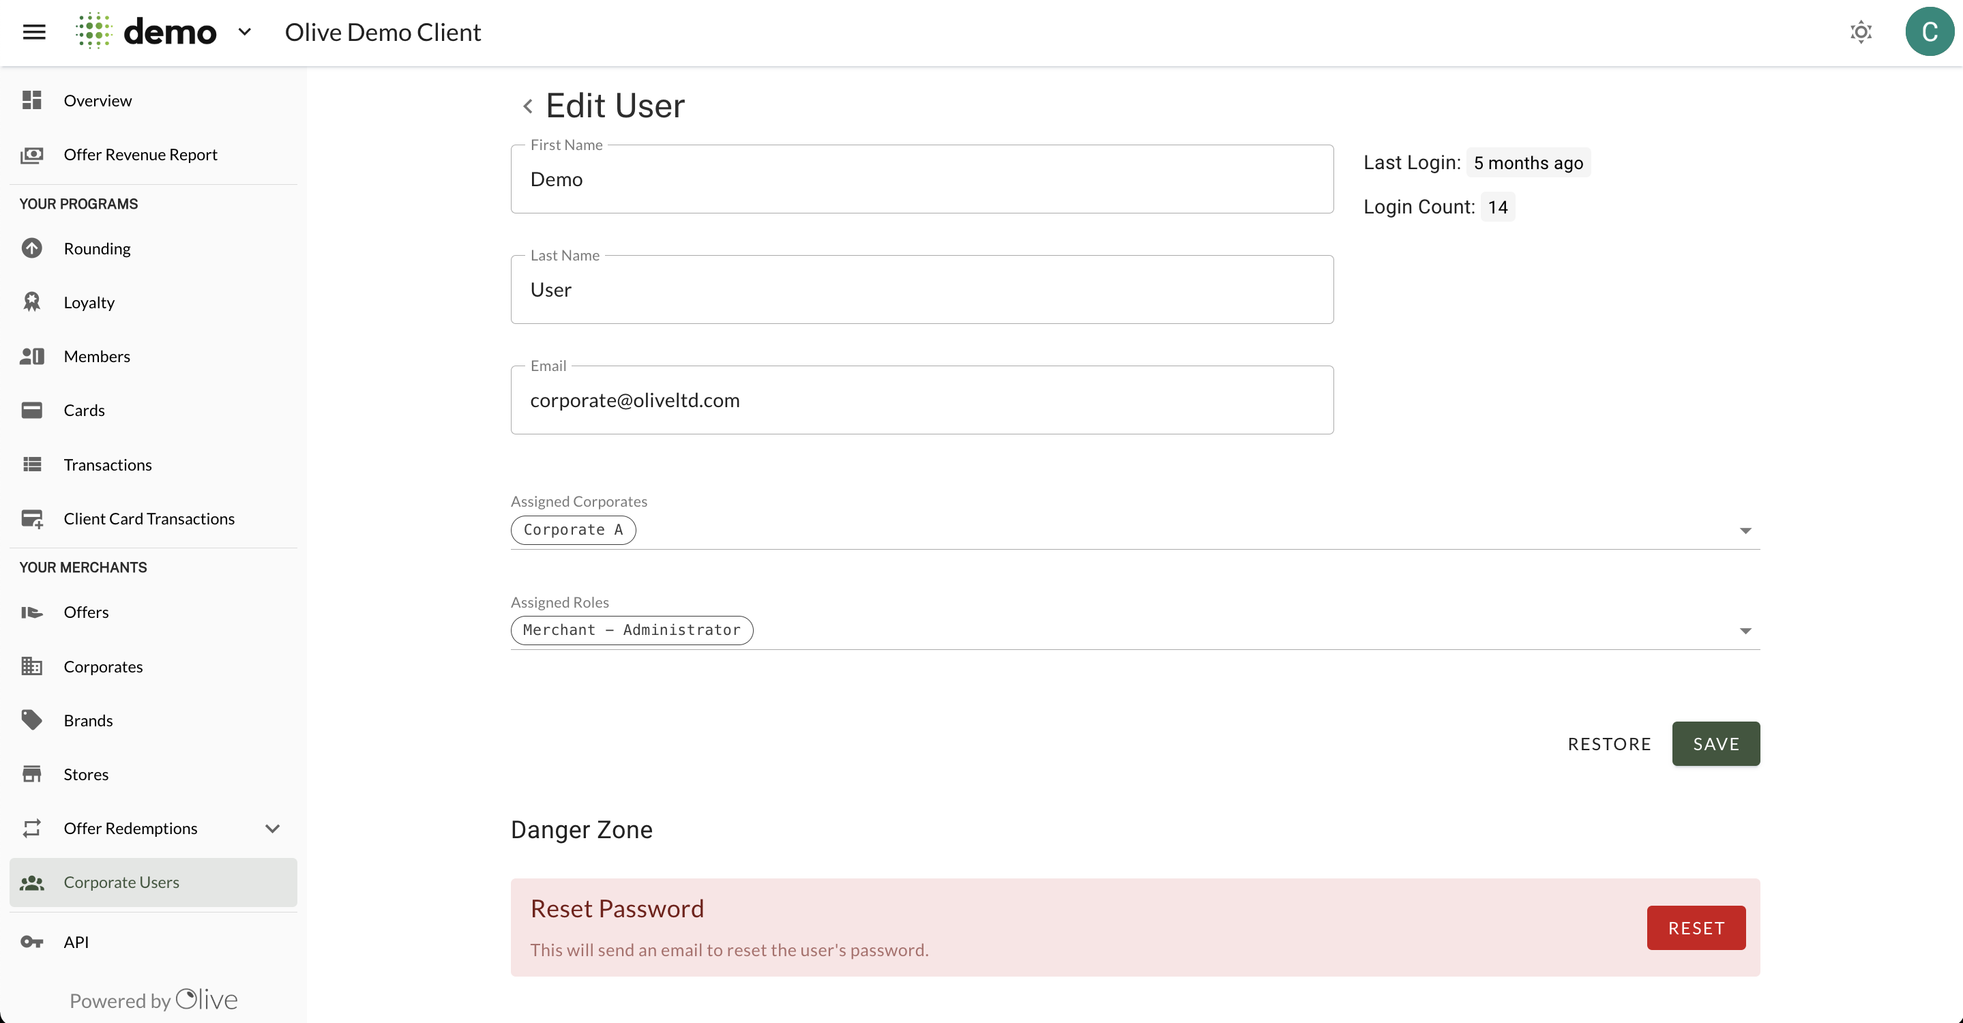
Task: Toggle the light/dark theme icon
Action: click(x=1861, y=32)
